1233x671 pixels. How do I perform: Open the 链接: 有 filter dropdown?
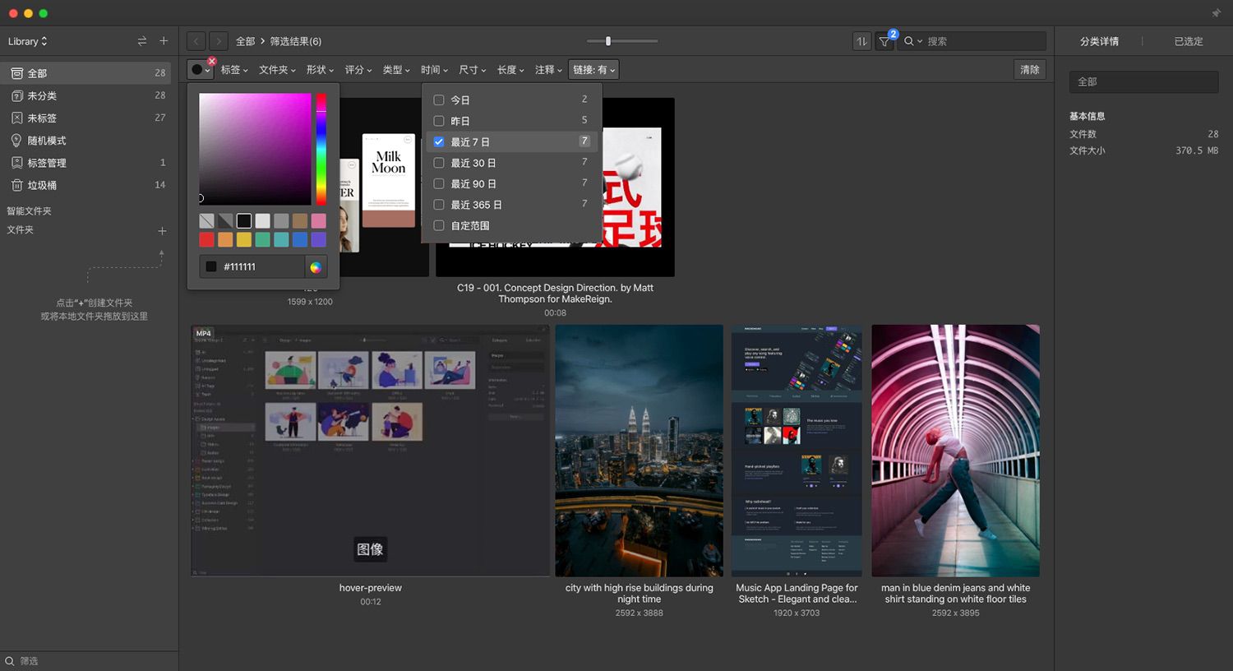593,70
